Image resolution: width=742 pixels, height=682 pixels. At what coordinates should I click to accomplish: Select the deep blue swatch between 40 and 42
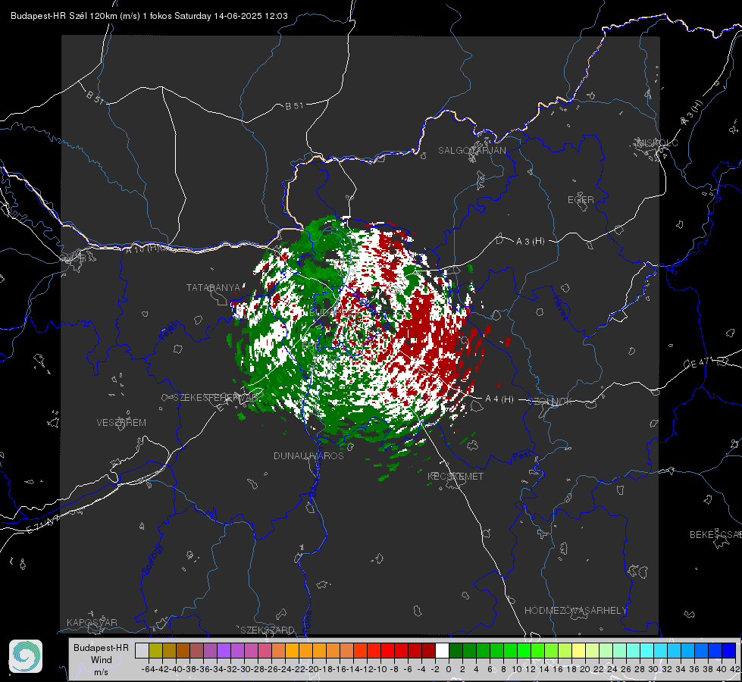point(729,651)
